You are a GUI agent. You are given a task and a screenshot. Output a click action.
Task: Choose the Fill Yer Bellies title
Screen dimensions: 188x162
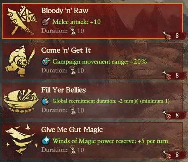(63, 90)
